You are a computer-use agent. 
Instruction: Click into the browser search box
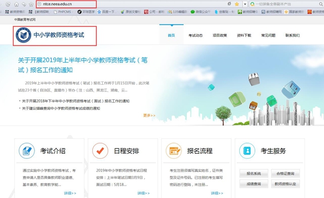[x=286, y=4]
